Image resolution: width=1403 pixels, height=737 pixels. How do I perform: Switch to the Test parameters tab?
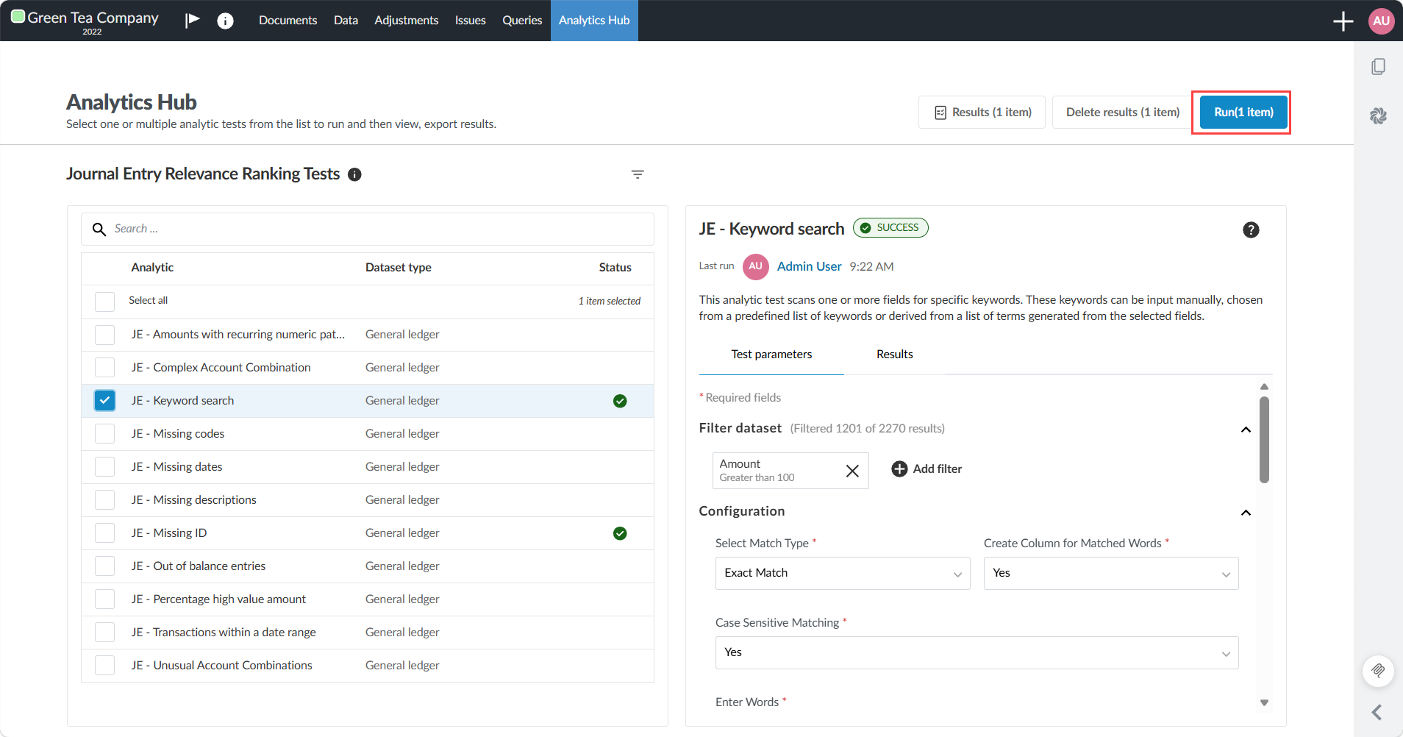(x=771, y=355)
